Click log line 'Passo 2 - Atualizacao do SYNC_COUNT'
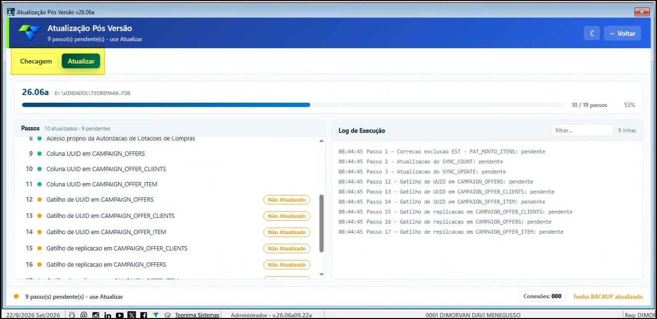 click(420, 162)
